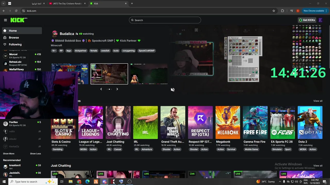The image size is (330, 185).
Task: Open the IRL category card
Action: click(145, 123)
